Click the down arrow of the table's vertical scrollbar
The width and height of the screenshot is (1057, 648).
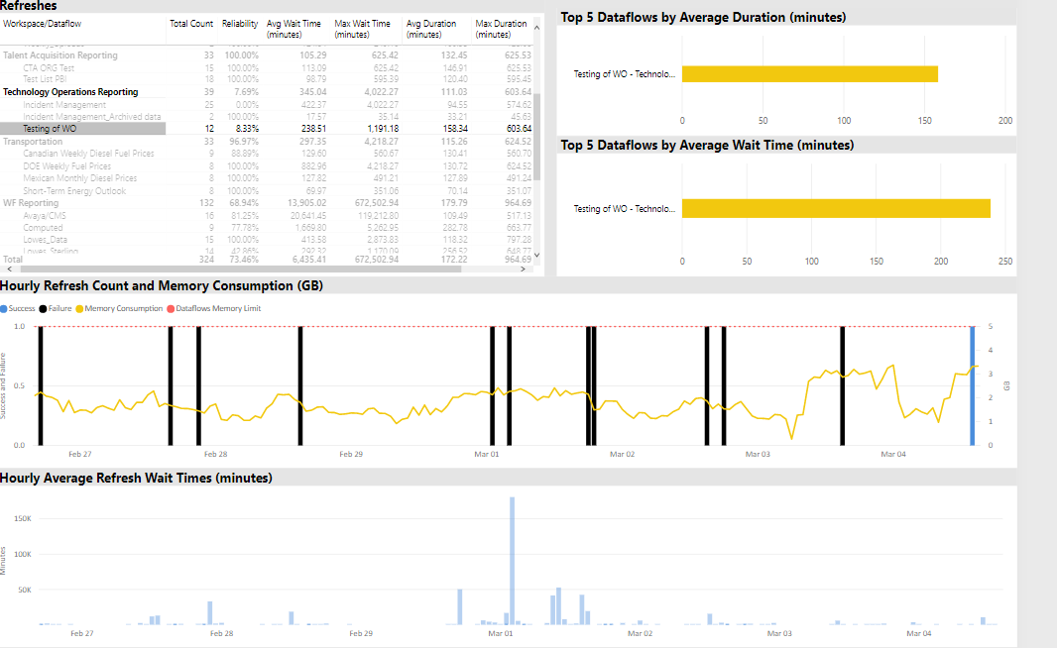[x=536, y=256]
